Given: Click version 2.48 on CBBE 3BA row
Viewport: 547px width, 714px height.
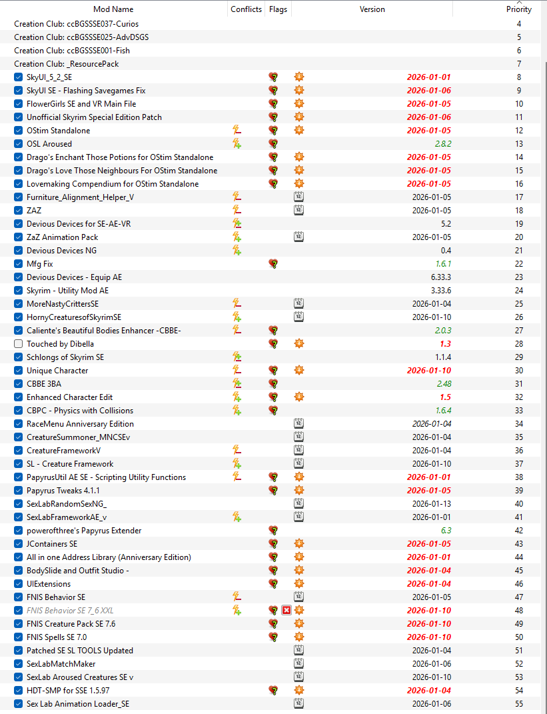Looking at the screenshot, I should coord(444,383).
